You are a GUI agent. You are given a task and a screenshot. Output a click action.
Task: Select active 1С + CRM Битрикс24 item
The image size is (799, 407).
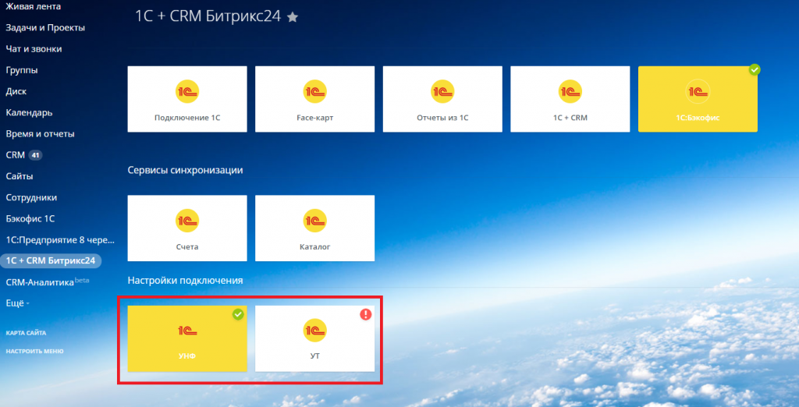click(51, 260)
